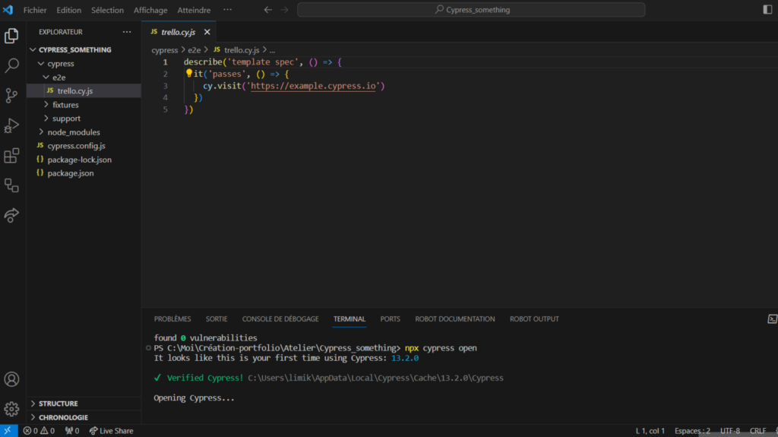
Task: Expand the STRUCTURE section
Action: [x=58, y=404]
